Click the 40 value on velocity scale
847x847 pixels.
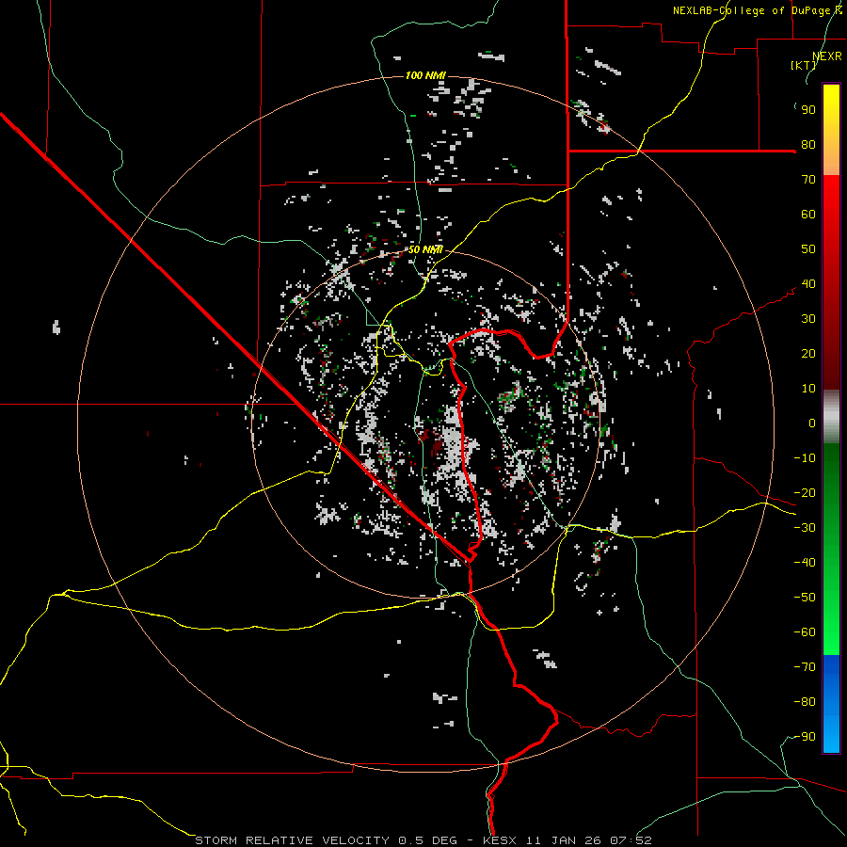click(x=808, y=284)
